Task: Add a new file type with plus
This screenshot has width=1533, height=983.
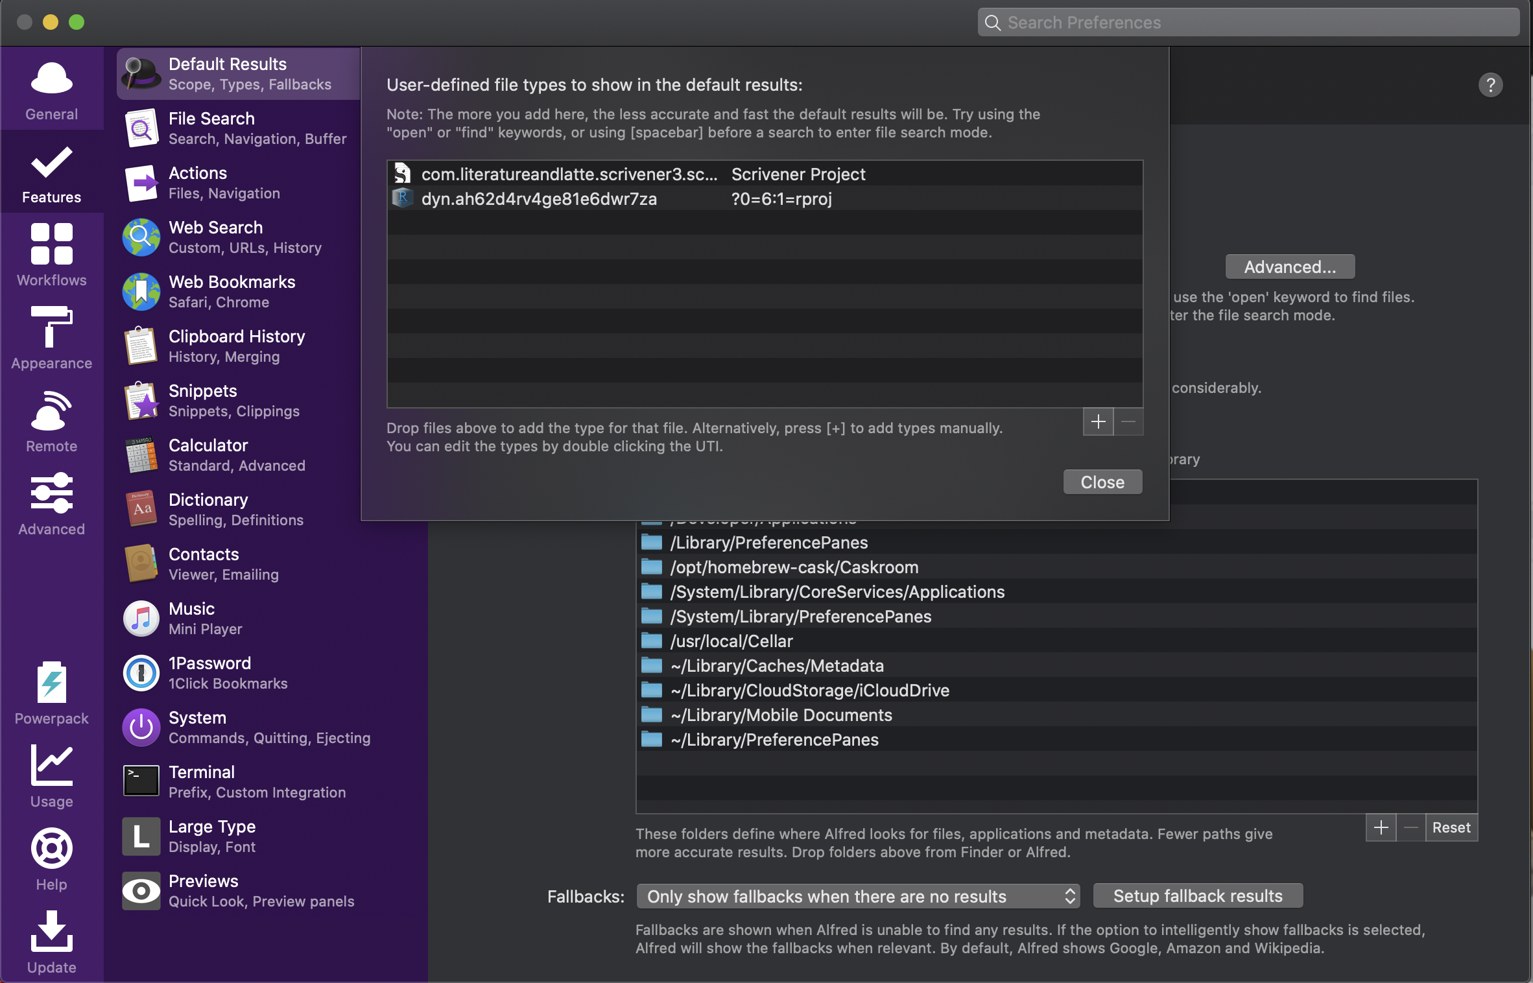Action: click(1098, 422)
